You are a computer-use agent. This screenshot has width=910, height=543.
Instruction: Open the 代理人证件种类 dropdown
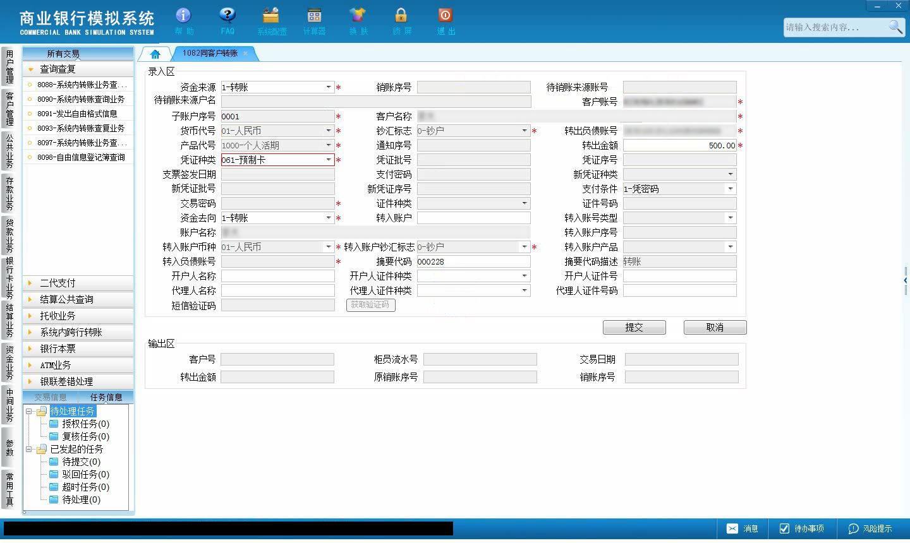point(525,290)
